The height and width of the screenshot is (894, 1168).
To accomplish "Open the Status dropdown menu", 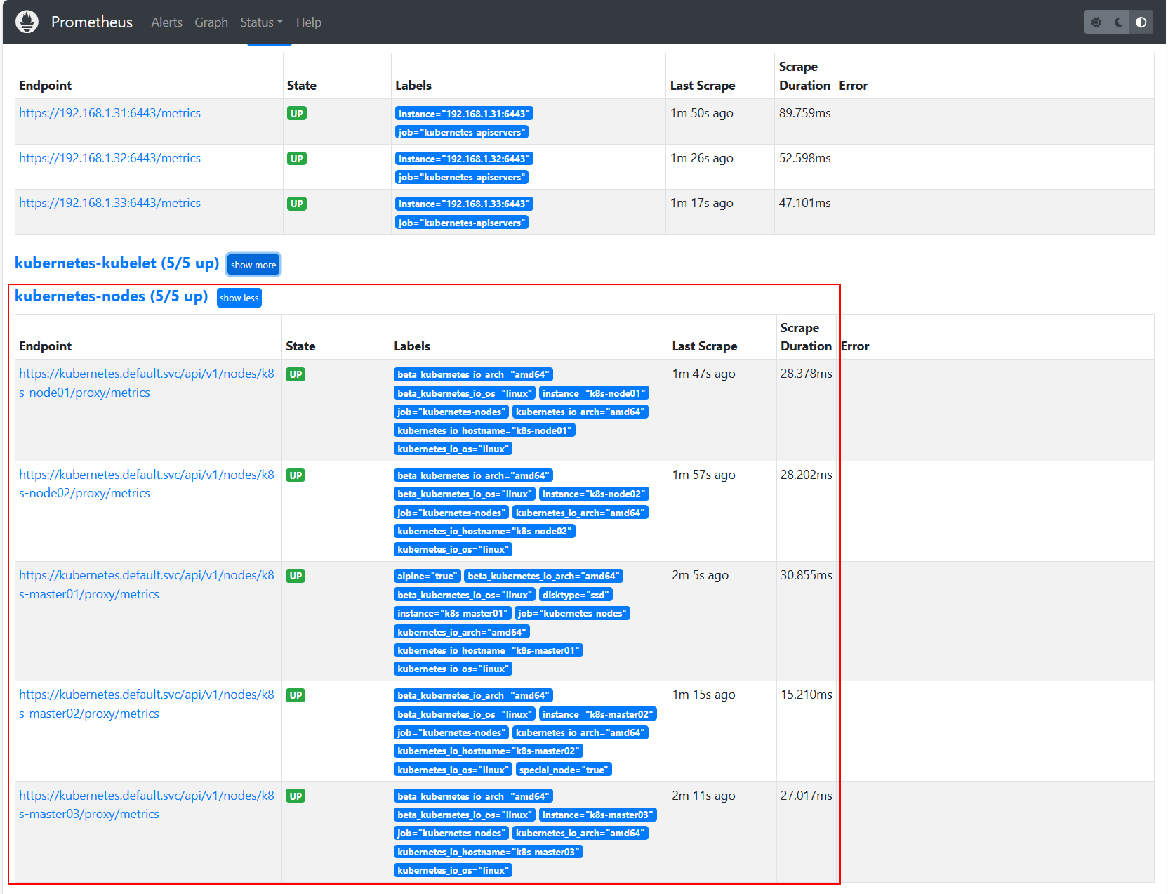I will 262,22.
